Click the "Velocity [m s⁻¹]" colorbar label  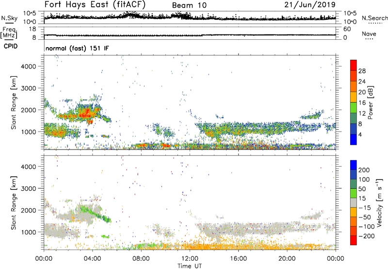(x=379, y=202)
